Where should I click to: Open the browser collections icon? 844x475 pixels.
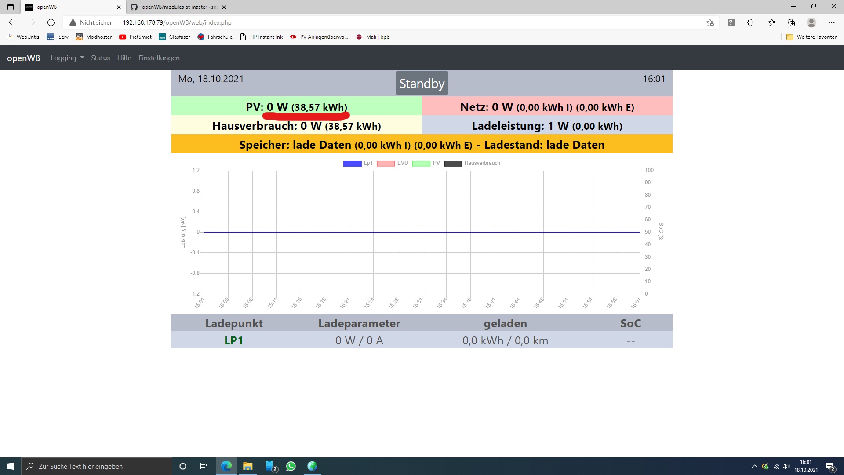[791, 22]
